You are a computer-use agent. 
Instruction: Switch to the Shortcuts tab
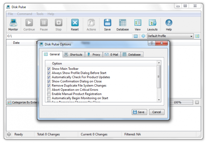click(x=74, y=54)
